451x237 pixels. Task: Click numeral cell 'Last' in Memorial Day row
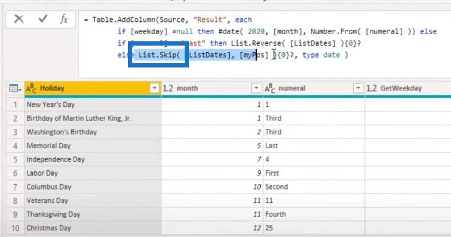[x=314, y=146]
